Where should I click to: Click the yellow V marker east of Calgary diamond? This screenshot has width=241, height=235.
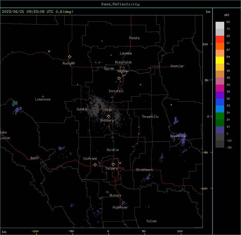point(120,163)
